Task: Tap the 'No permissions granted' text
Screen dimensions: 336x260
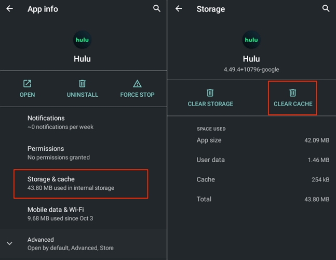Action: (x=59, y=158)
